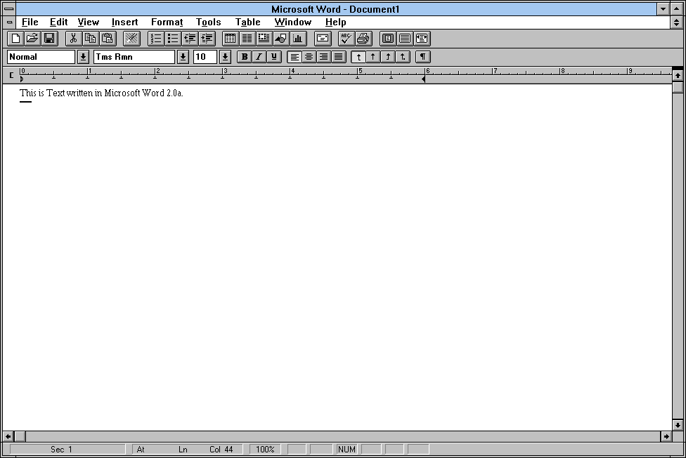Select the left-aligned tab stop button

(358, 57)
